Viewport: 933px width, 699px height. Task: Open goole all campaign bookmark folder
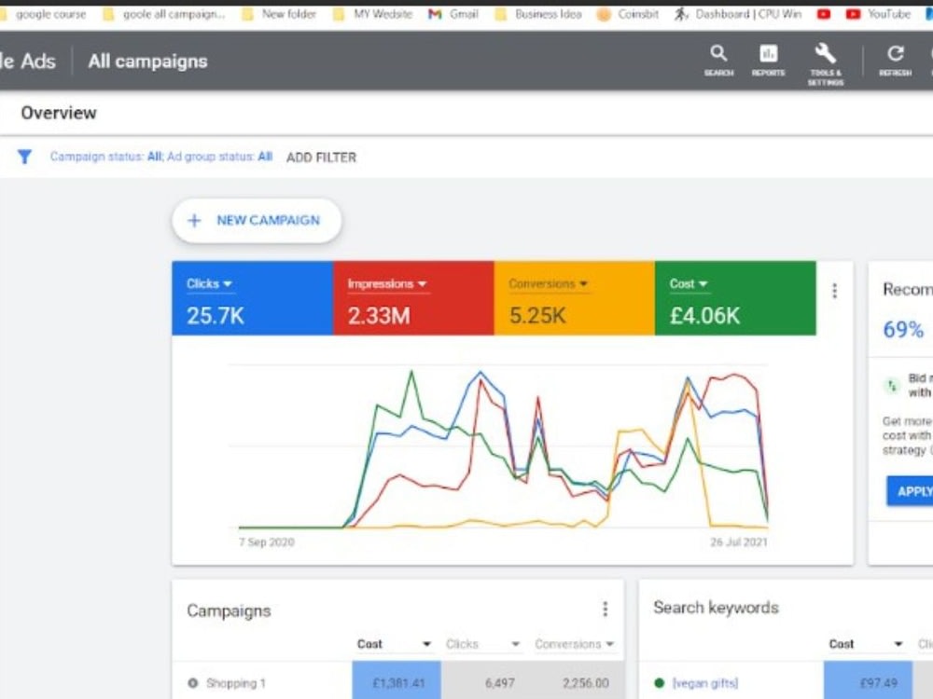click(164, 14)
